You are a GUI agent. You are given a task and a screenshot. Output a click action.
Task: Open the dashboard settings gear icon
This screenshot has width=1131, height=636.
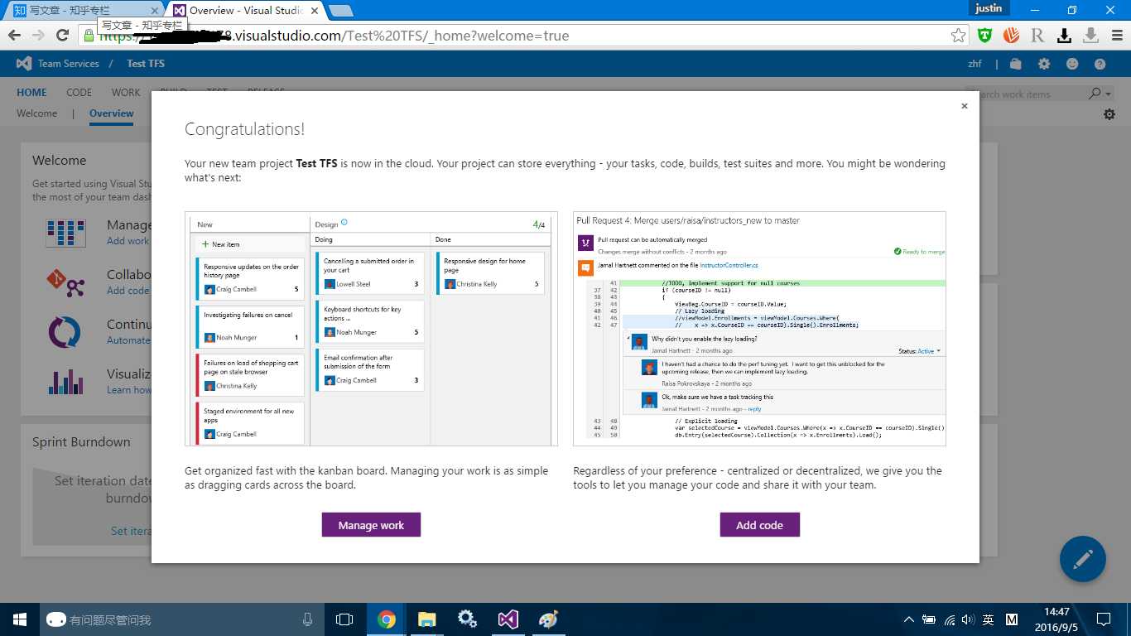1109,114
